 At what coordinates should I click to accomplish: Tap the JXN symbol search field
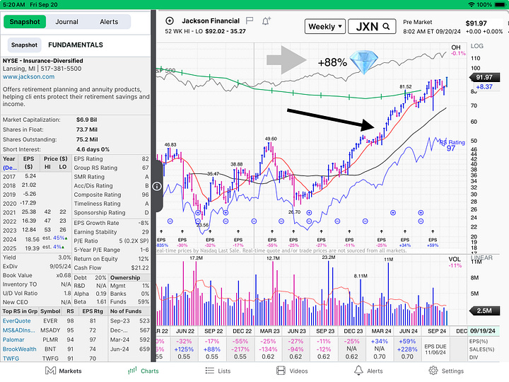(372, 26)
